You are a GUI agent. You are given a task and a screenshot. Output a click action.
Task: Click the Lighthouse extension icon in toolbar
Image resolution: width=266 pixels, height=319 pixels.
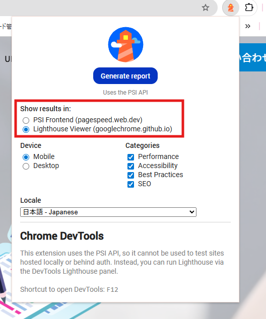coord(231,8)
